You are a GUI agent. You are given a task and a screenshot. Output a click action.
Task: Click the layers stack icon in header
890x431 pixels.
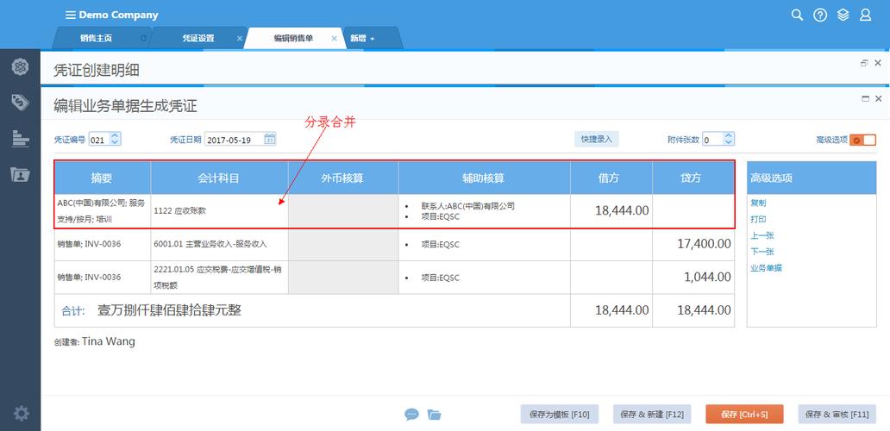(843, 16)
